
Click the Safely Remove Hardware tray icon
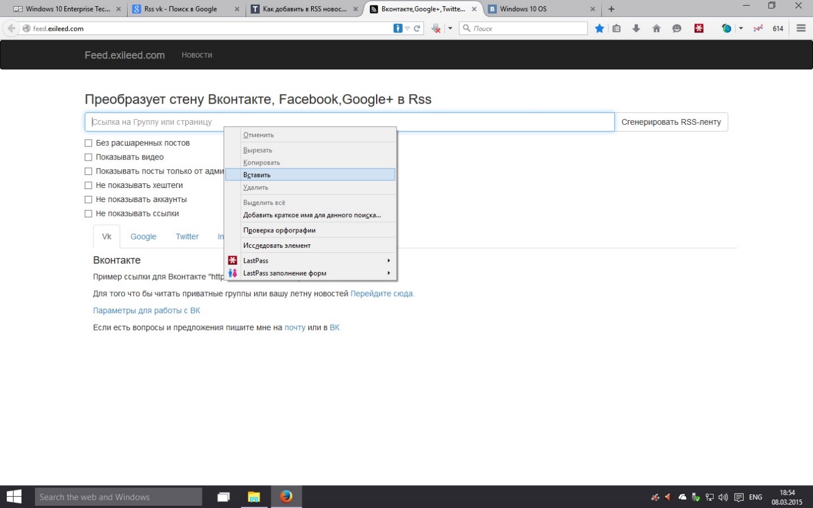696,497
